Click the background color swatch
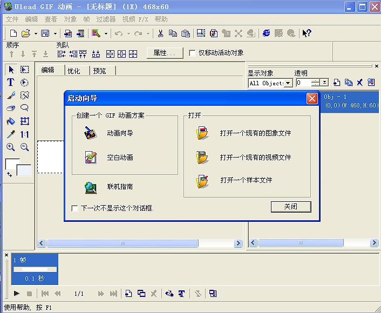Screen dimensions: 381x313 [24, 170]
